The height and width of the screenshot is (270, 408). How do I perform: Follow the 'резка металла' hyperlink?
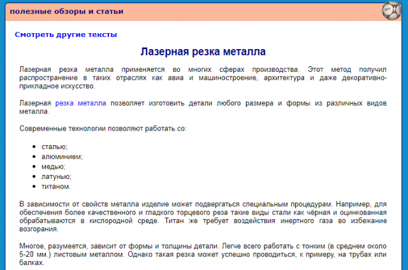pyautogui.click(x=81, y=103)
